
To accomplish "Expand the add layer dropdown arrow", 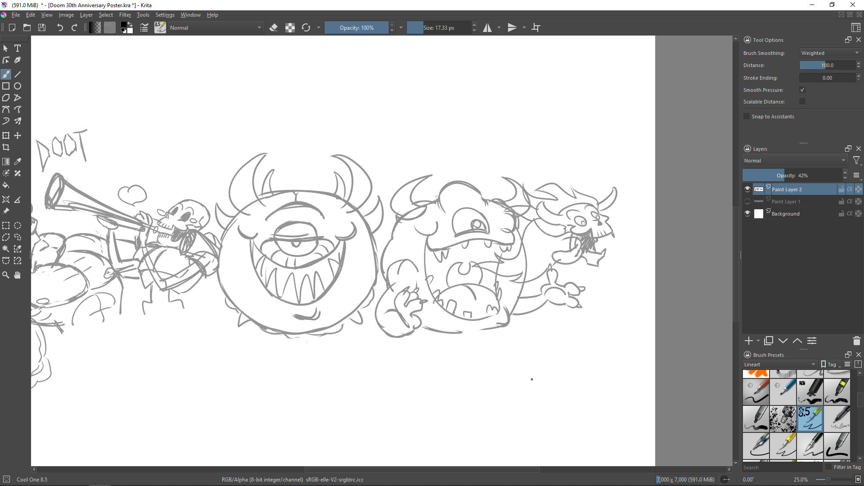I will (758, 341).
